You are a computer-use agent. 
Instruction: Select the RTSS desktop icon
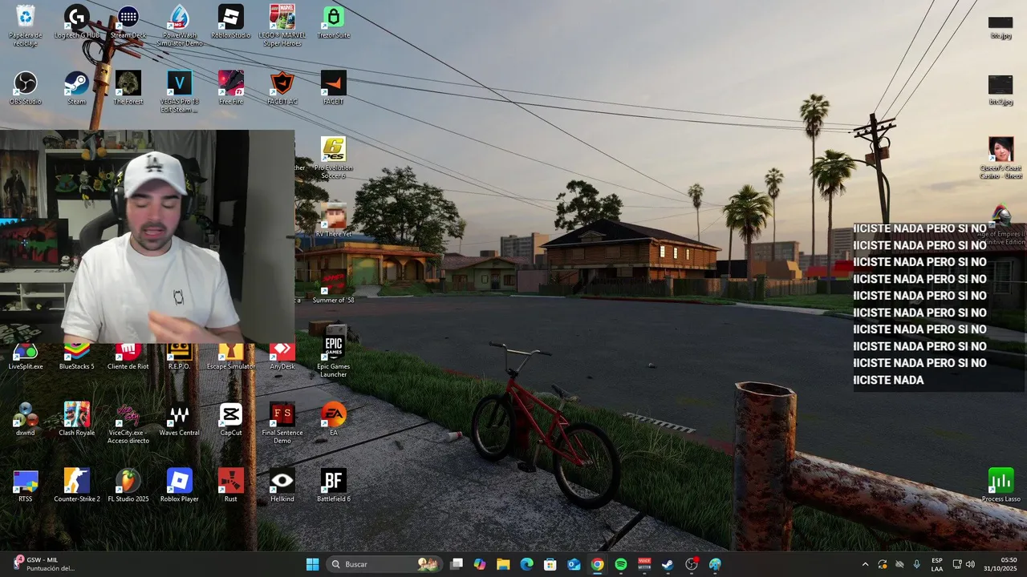point(26,486)
